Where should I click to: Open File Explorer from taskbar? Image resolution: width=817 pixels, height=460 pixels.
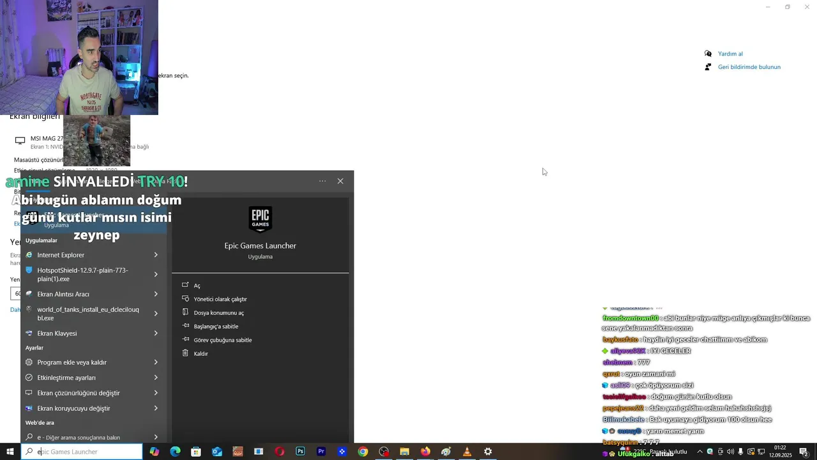[404, 452]
